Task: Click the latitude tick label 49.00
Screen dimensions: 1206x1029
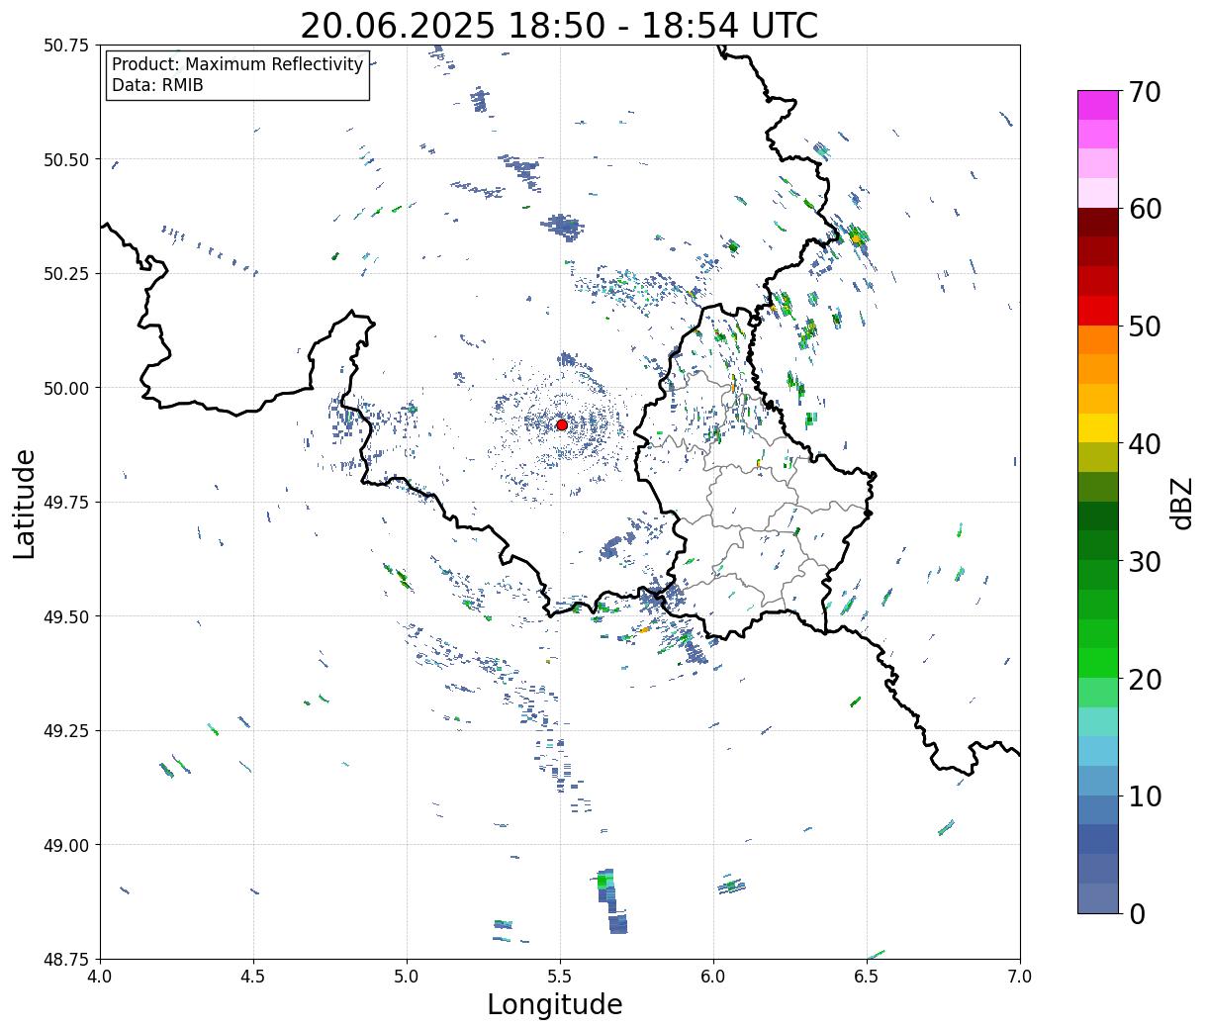Action: point(65,845)
